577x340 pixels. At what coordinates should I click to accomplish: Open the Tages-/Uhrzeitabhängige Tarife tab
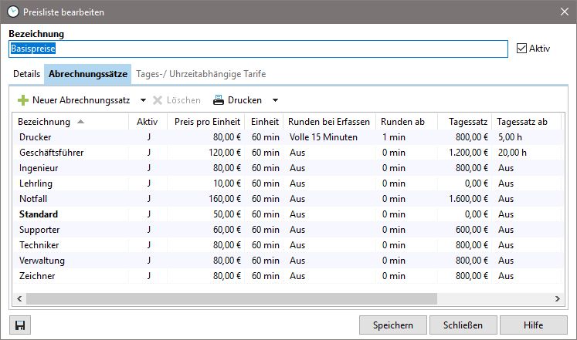coord(201,74)
